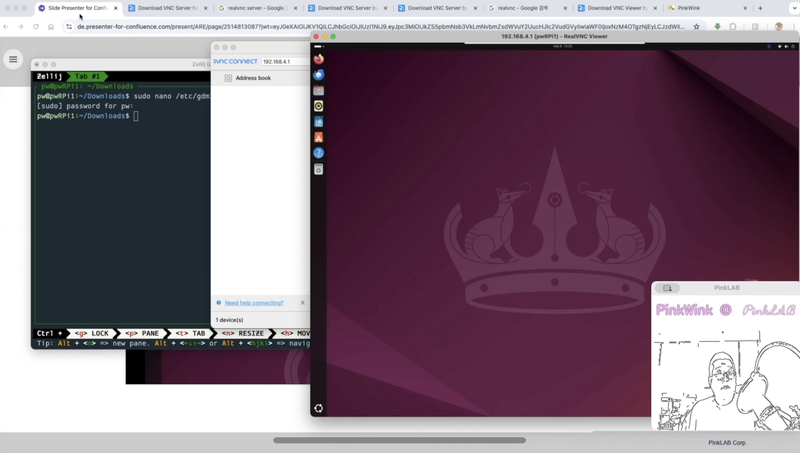Click Need help connecting link
Image resolution: width=800 pixels, height=453 pixels.
click(254, 303)
